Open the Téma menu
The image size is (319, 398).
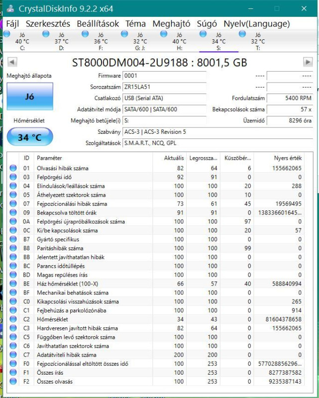(x=136, y=24)
